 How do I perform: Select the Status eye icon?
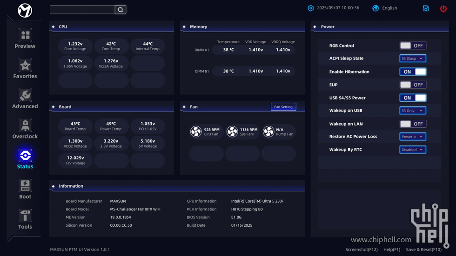tap(25, 156)
